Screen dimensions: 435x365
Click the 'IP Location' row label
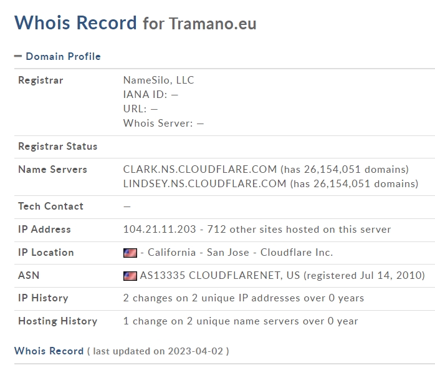[45, 253]
